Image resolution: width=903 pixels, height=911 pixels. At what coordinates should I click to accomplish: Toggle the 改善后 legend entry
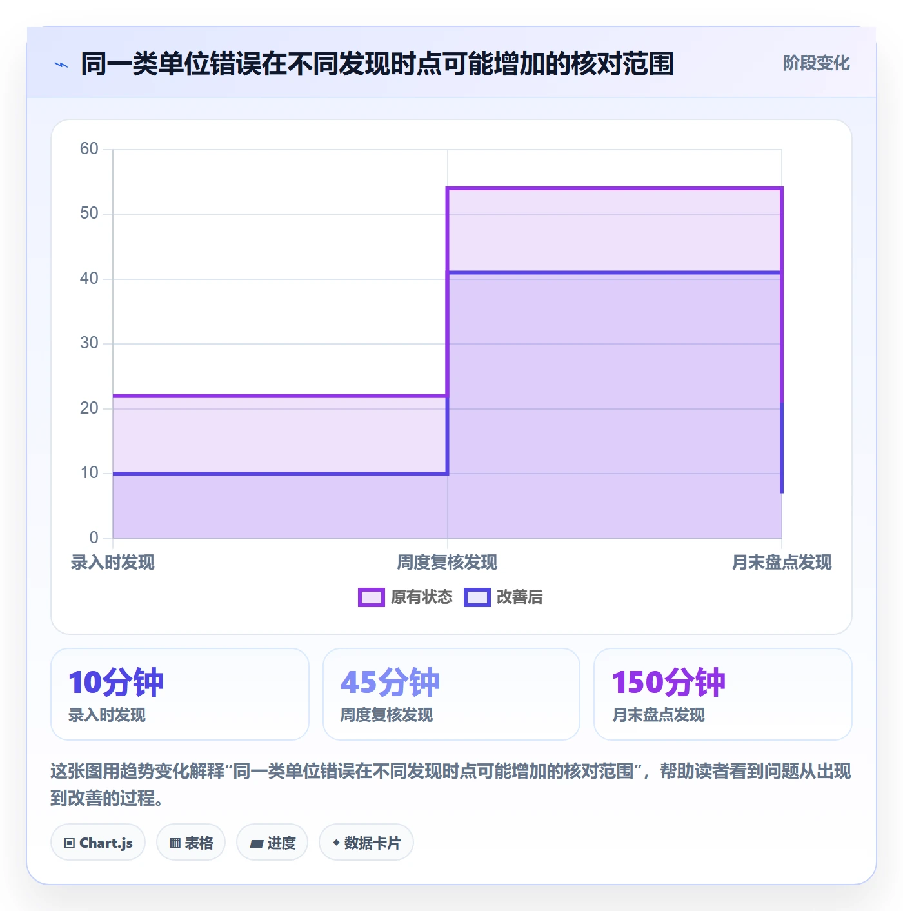(x=503, y=597)
